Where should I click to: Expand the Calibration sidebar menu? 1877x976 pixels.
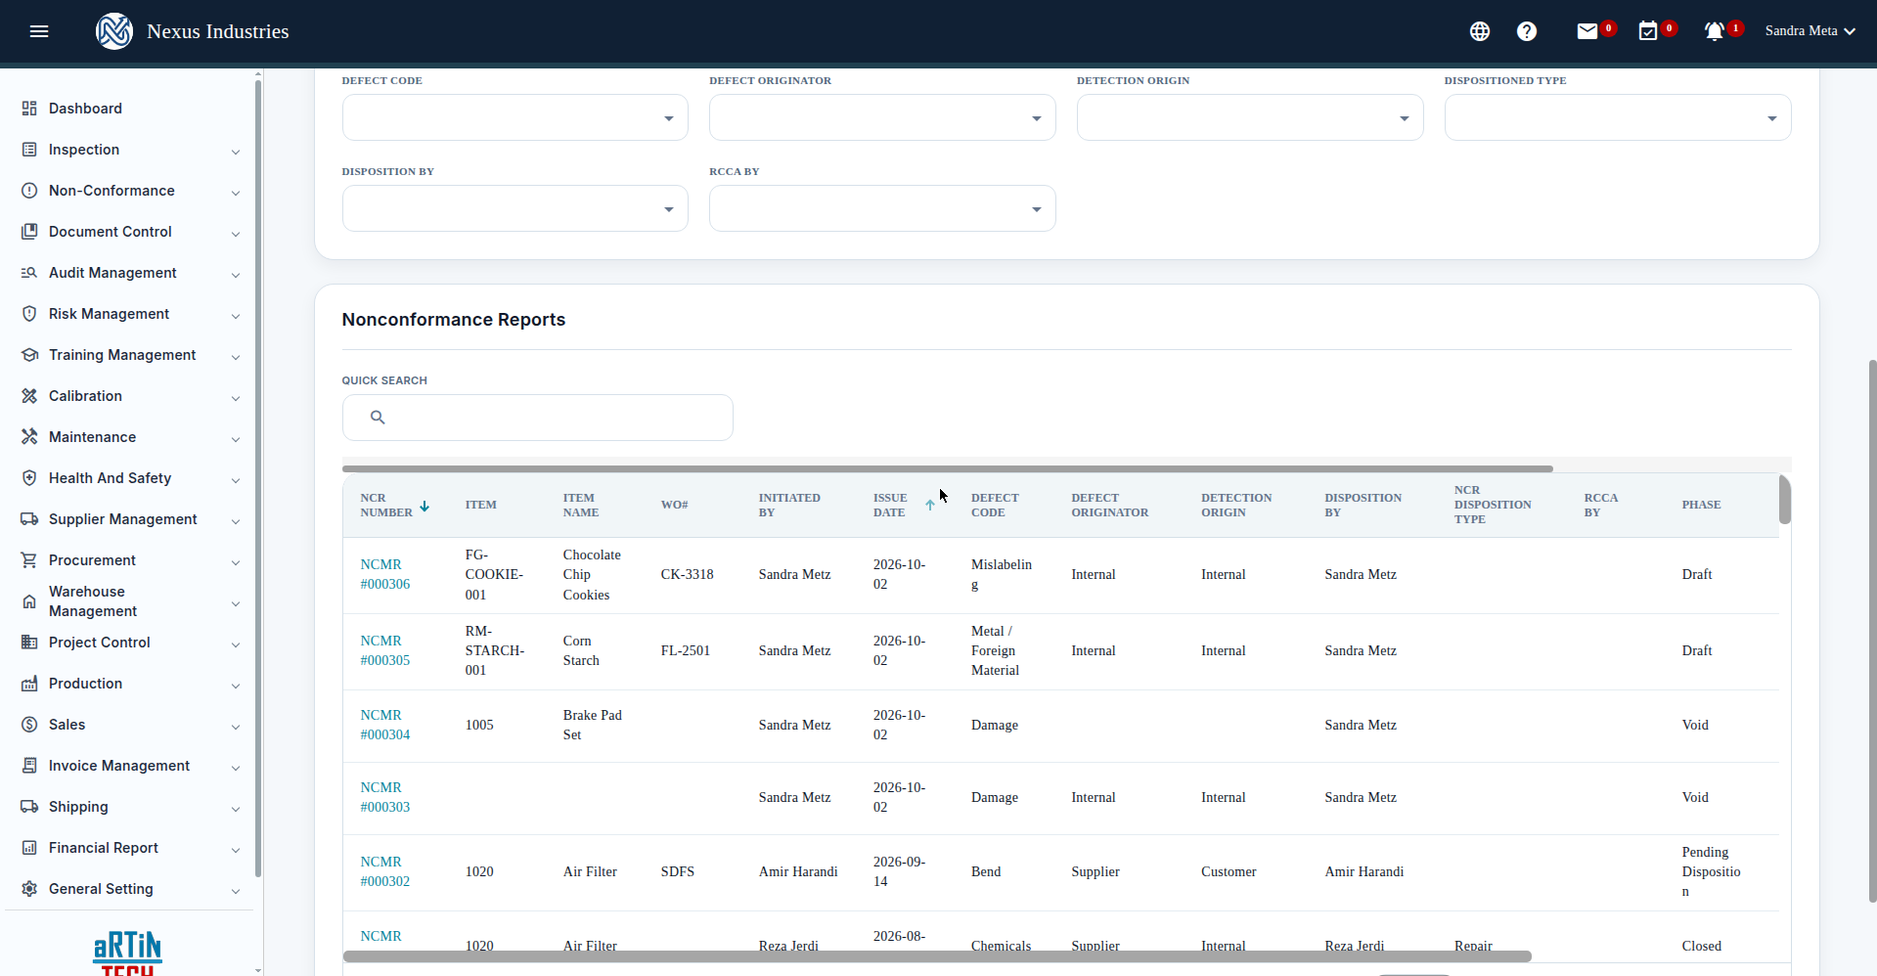click(x=131, y=396)
